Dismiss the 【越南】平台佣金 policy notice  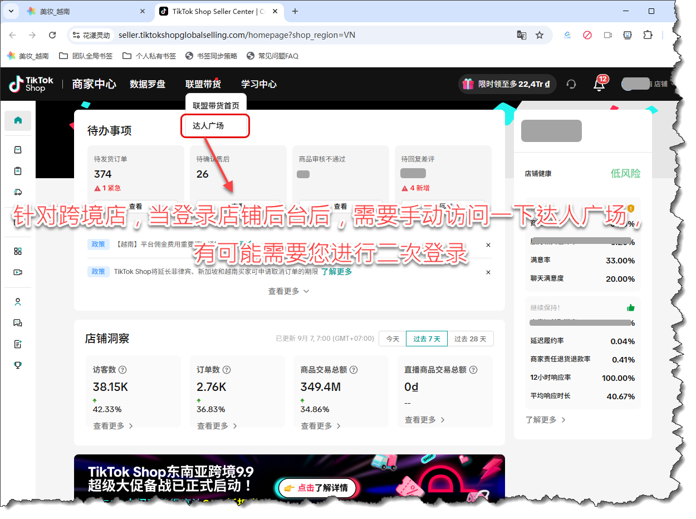488,245
